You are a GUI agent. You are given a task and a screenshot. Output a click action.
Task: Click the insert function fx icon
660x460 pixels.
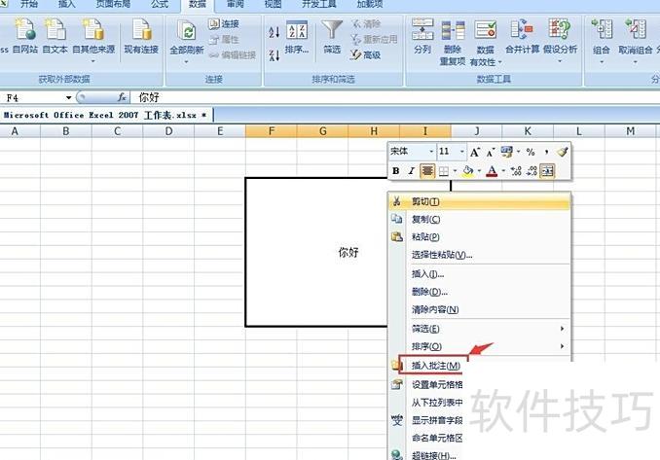122,97
